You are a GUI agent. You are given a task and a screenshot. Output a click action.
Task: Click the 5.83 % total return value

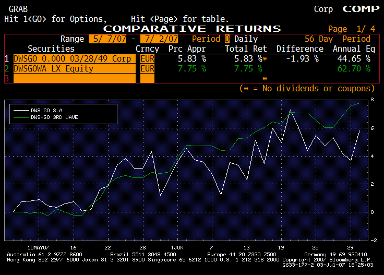[x=248, y=59]
